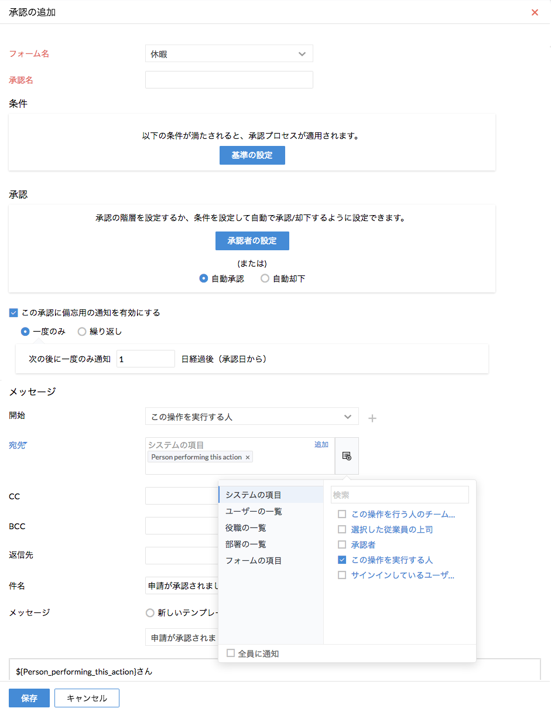Uncheck この承認に備忘用の通知を有効にする checkbox
551x715 pixels.
click(13, 313)
